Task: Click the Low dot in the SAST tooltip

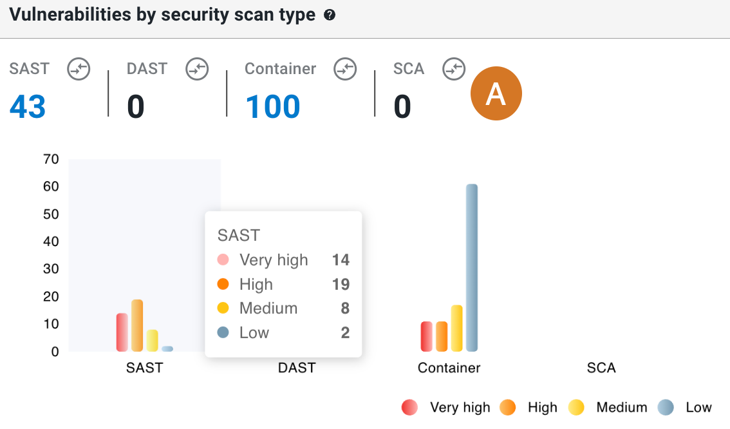Action: 223,332
